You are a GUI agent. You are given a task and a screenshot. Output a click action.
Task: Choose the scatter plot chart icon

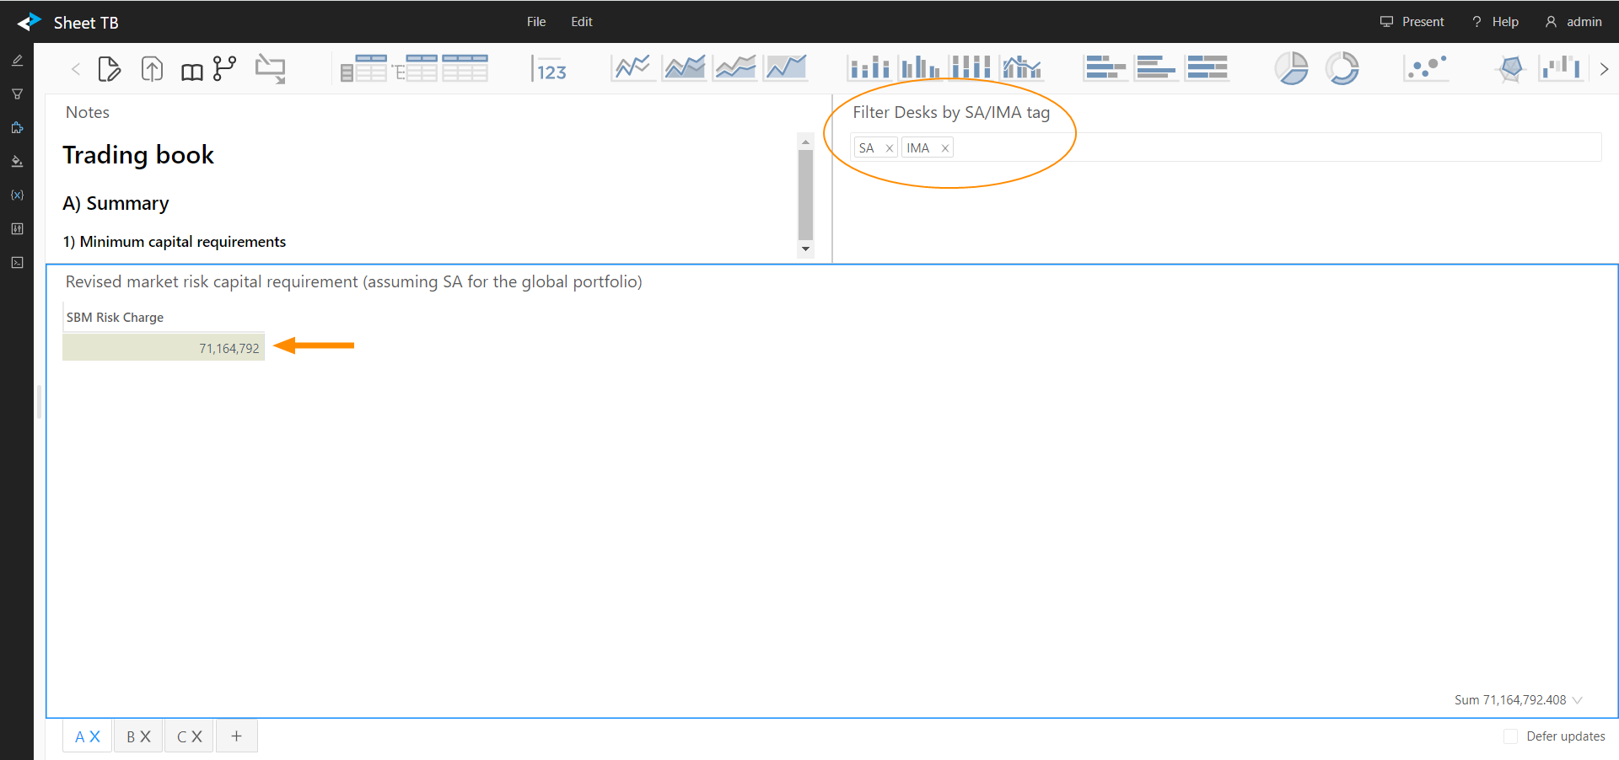pos(1426,68)
